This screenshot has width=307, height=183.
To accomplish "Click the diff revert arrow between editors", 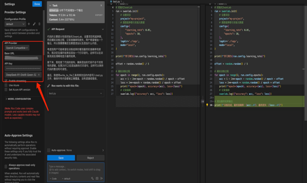I will point(202,101).
